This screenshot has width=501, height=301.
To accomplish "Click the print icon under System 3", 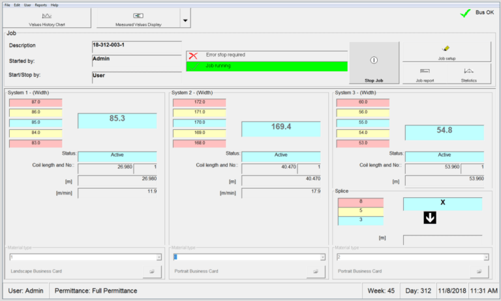I will coord(479,271).
